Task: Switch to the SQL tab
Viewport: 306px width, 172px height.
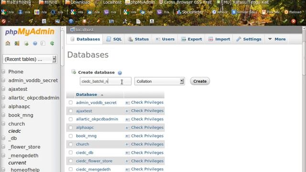Action: pyautogui.click(x=114, y=39)
